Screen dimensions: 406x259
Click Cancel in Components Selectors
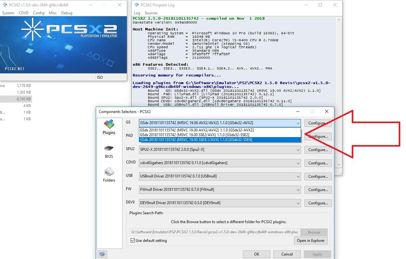point(287,254)
